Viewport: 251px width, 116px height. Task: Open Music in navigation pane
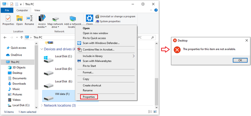(x=14, y=89)
